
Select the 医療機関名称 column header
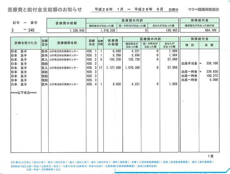(67, 43)
